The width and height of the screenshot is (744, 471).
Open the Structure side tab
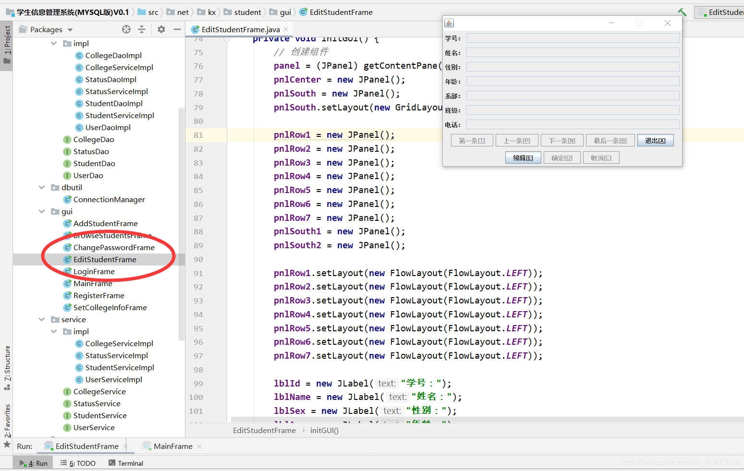[7, 368]
